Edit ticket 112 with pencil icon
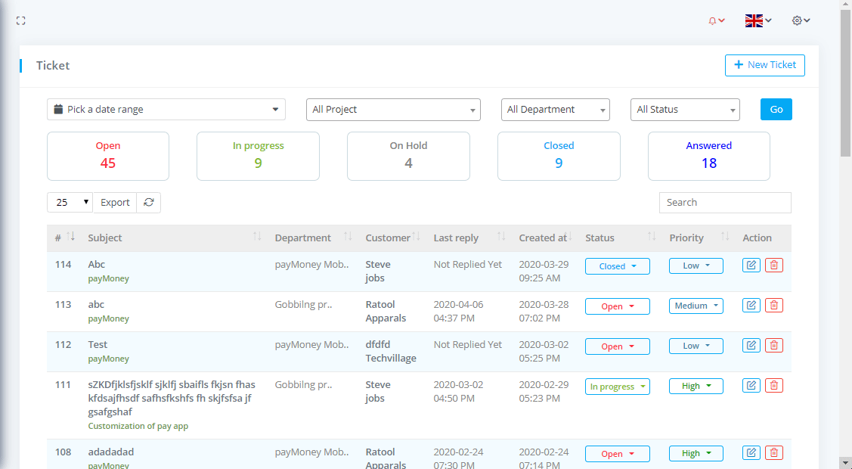The image size is (852, 469). tap(751, 346)
